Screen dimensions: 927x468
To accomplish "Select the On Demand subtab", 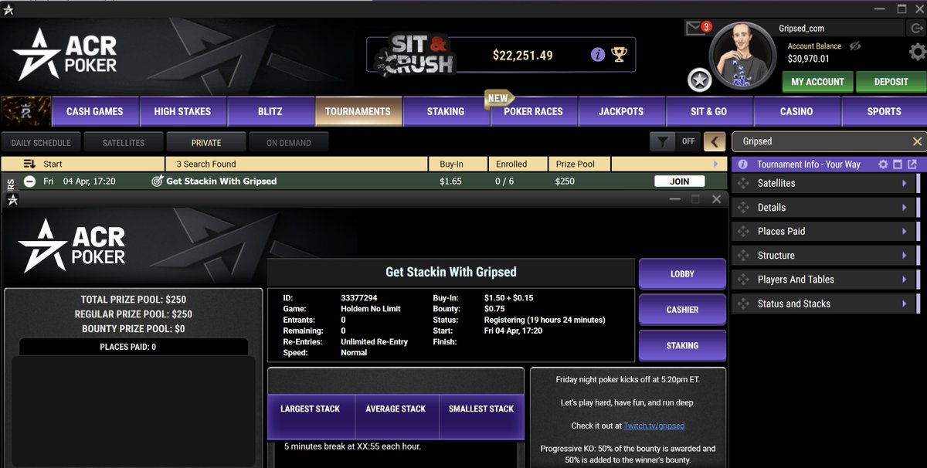I will (x=289, y=142).
